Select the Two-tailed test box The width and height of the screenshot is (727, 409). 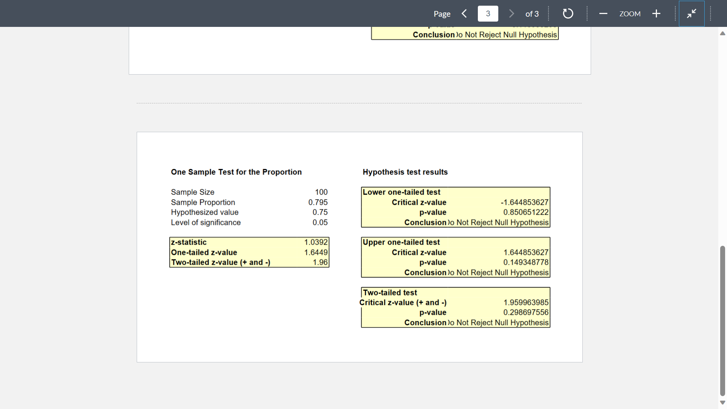[x=456, y=307]
